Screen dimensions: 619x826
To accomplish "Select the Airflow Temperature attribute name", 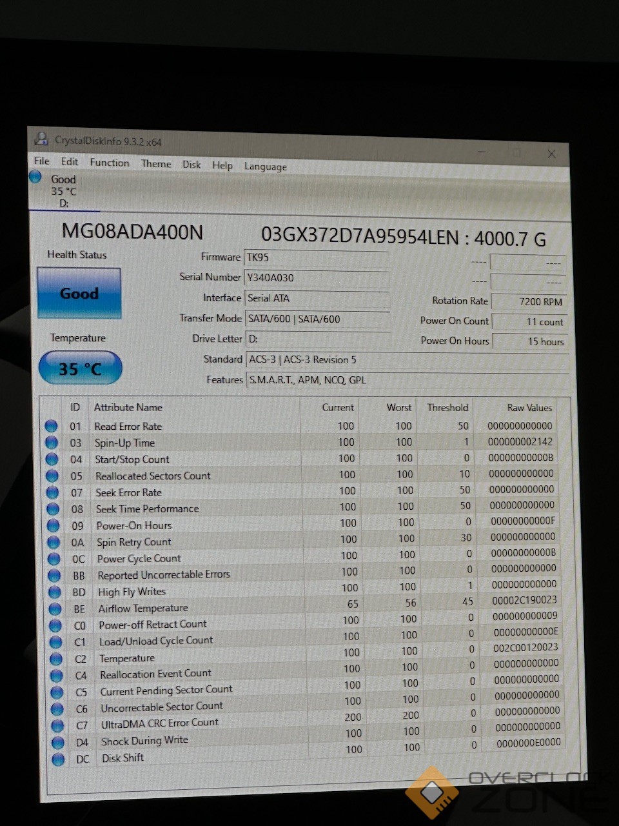I will coord(143,609).
